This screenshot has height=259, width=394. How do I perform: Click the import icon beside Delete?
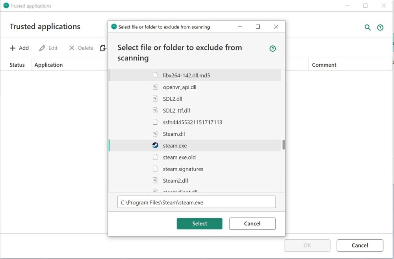pyautogui.click(x=103, y=48)
